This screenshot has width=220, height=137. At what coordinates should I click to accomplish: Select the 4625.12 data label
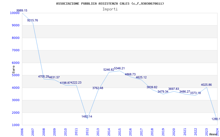click(x=141, y=77)
